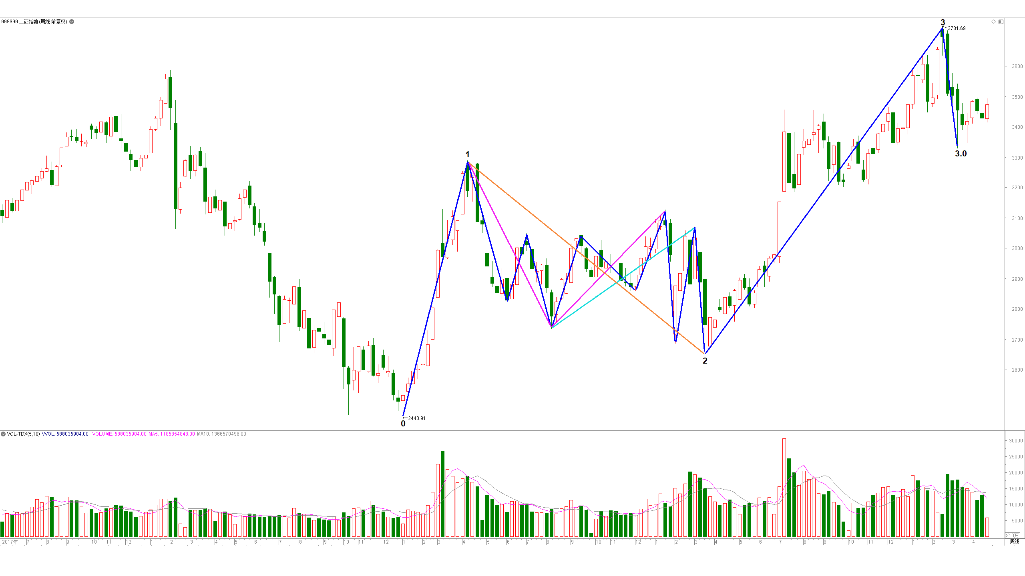The width and height of the screenshot is (1025, 576).
Task: Click the MA5 volume indicator value text
Action: pos(171,434)
